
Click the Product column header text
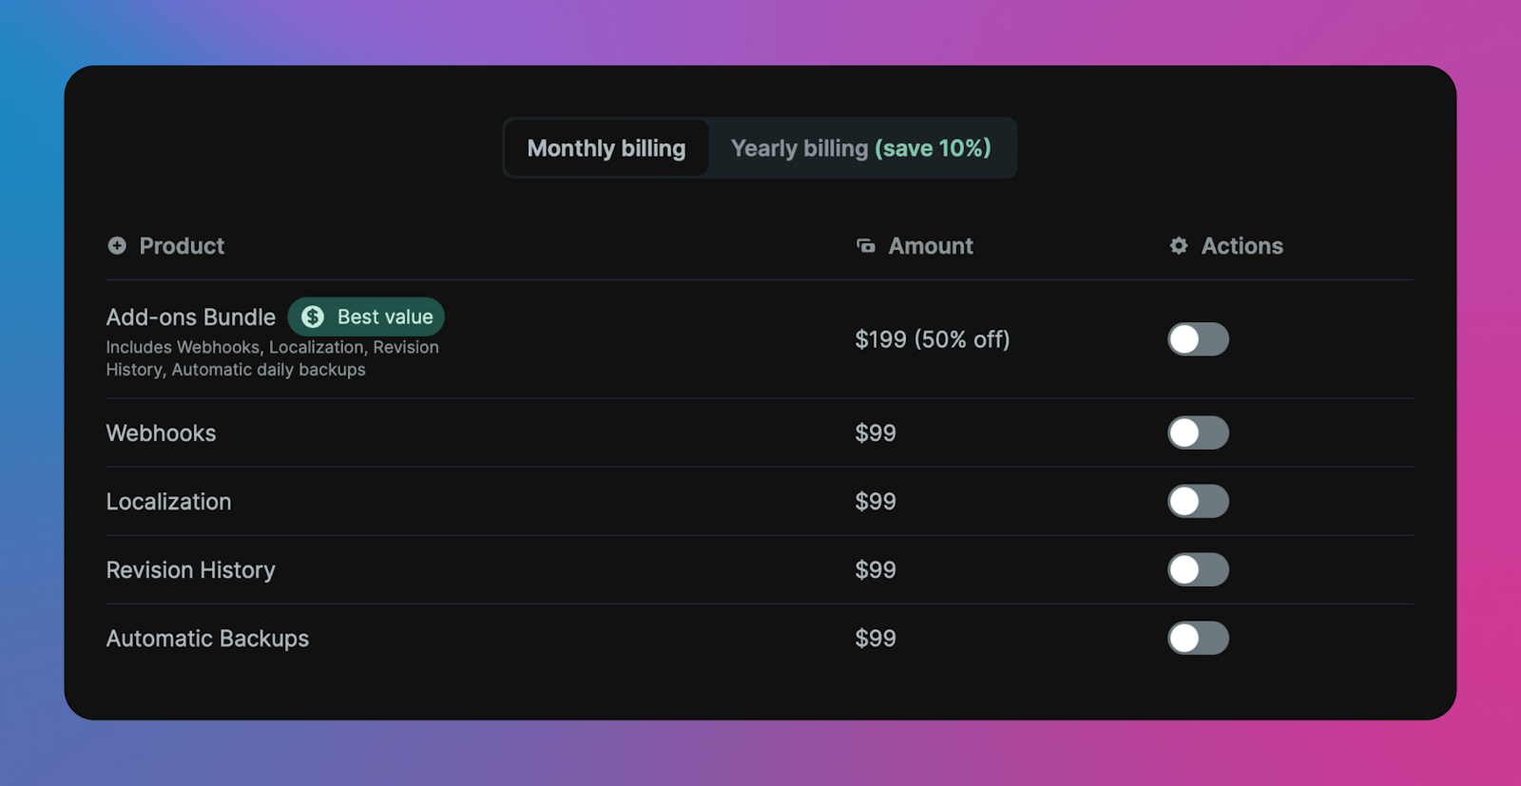pyautogui.click(x=182, y=246)
